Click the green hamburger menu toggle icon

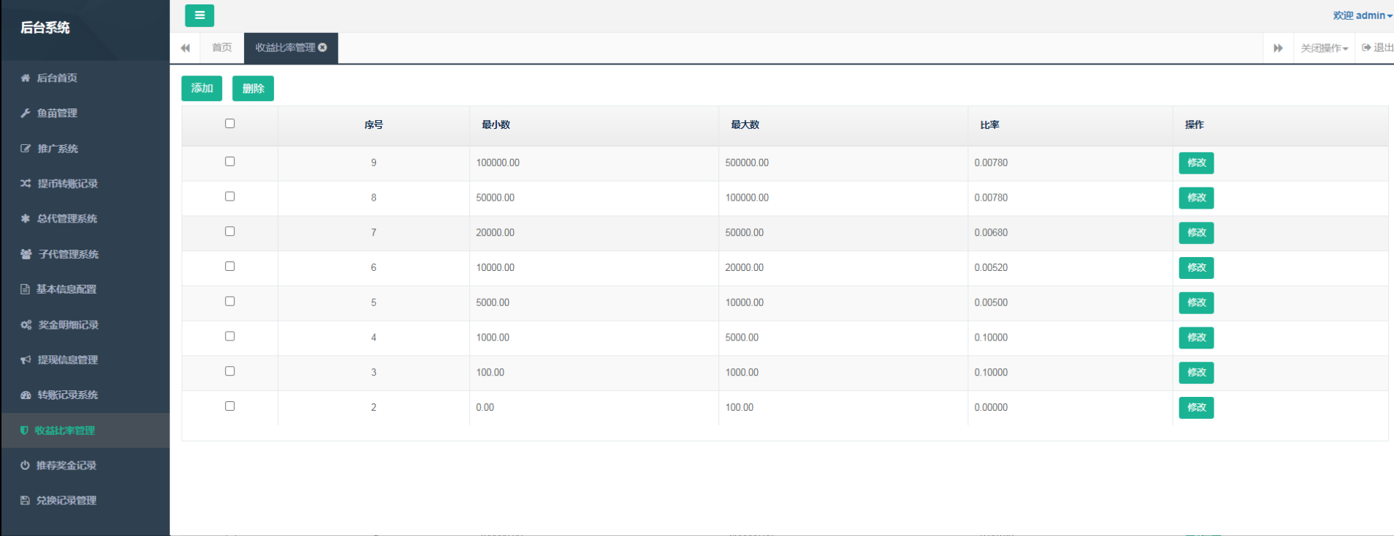(x=199, y=15)
